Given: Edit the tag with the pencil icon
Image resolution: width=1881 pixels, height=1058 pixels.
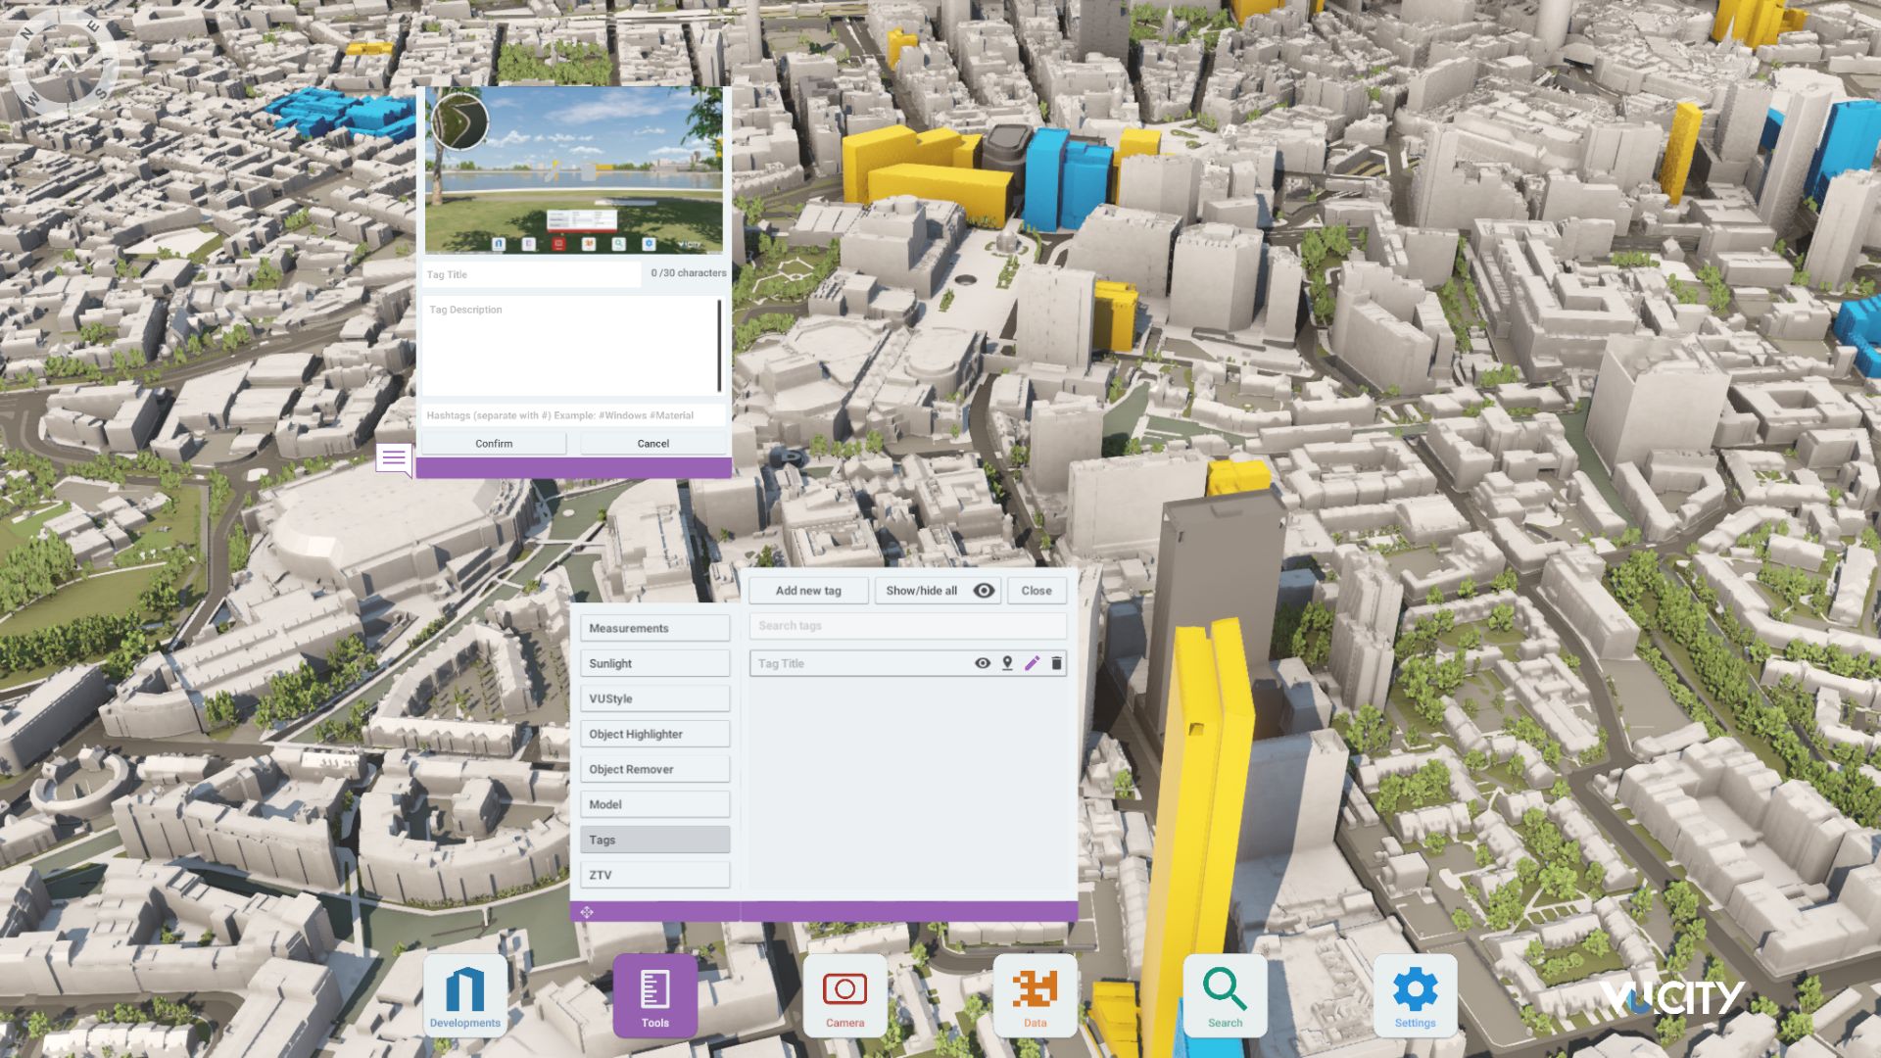Looking at the screenshot, I should 1032,663.
